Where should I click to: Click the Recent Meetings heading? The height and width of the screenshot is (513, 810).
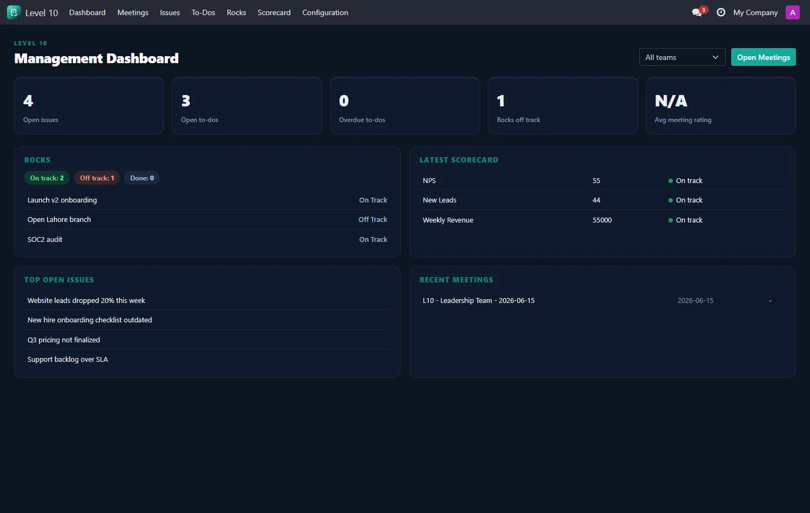click(456, 279)
